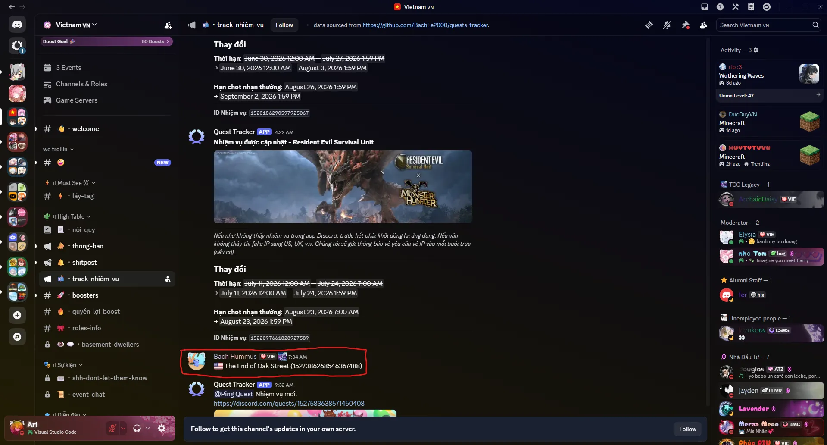Click Ari user panel avatar
Viewport: 827px width, 445px height.
[17, 427]
